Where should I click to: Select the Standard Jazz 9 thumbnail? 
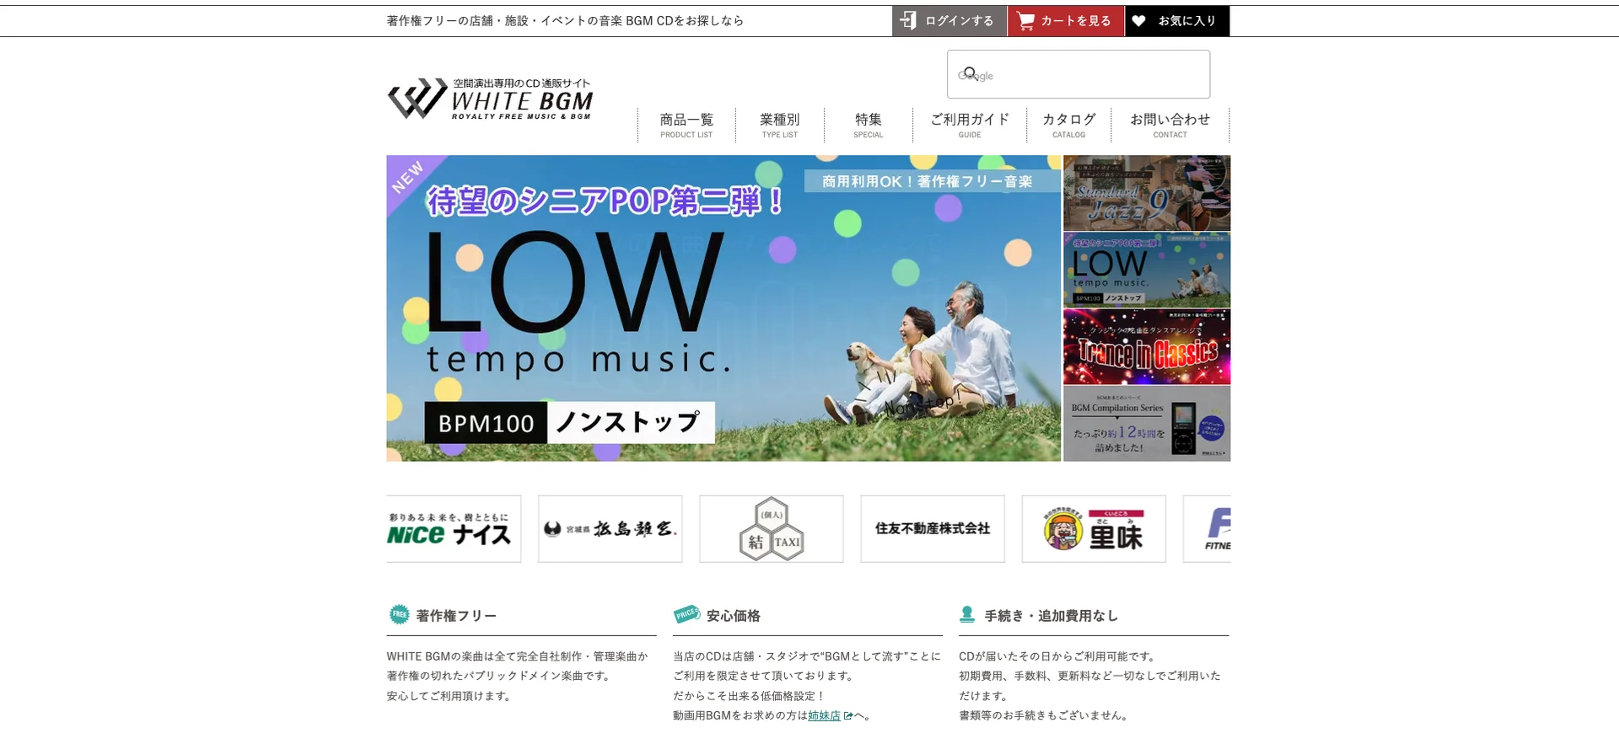[1147, 193]
